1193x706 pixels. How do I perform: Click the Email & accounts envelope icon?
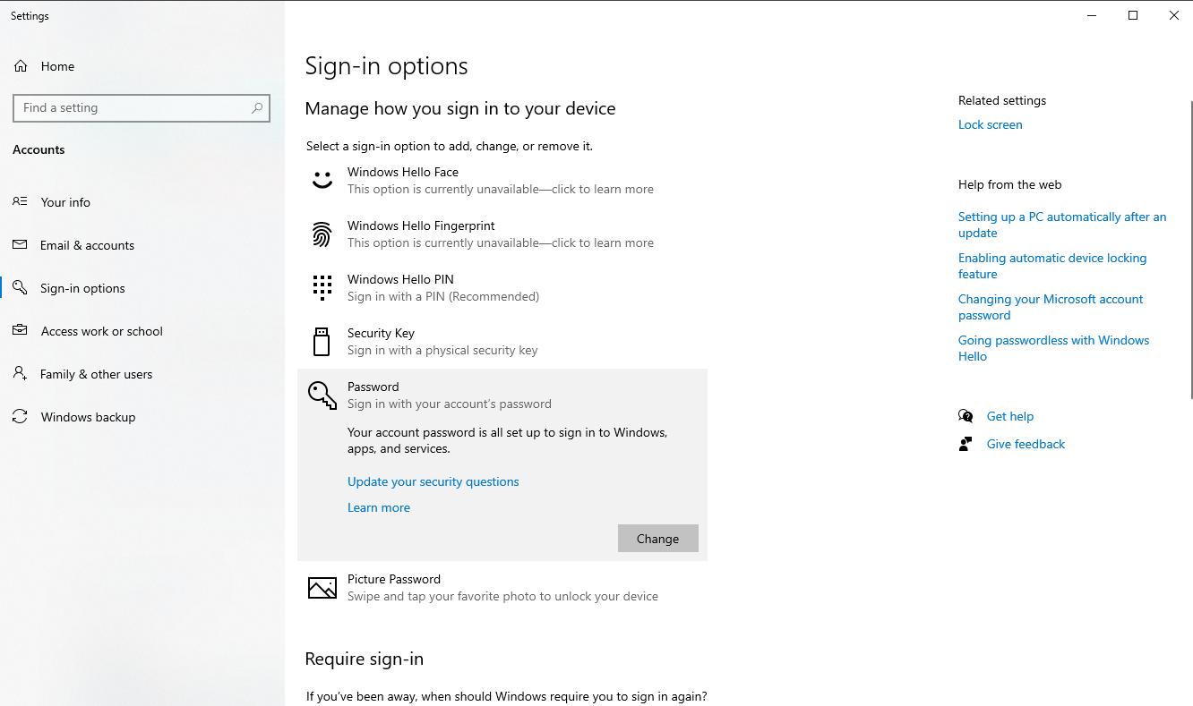tap(20, 245)
